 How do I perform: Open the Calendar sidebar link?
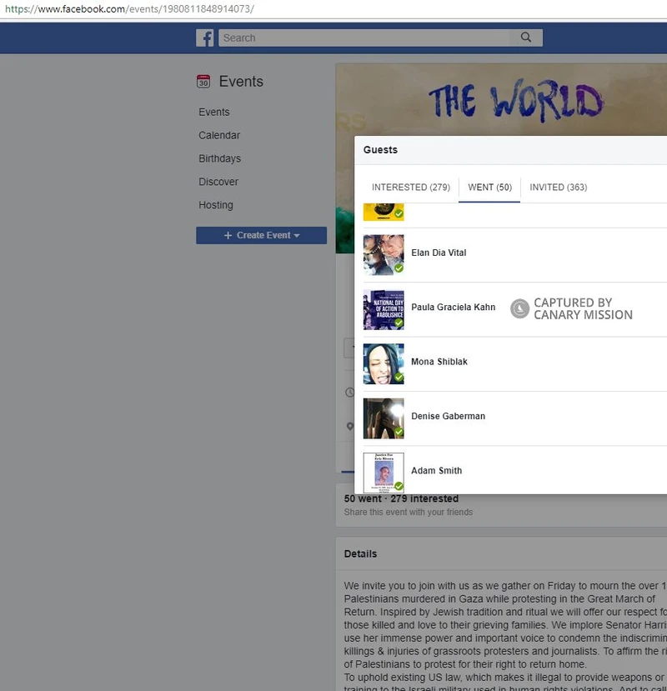pyautogui.click(x=219, y=135)
